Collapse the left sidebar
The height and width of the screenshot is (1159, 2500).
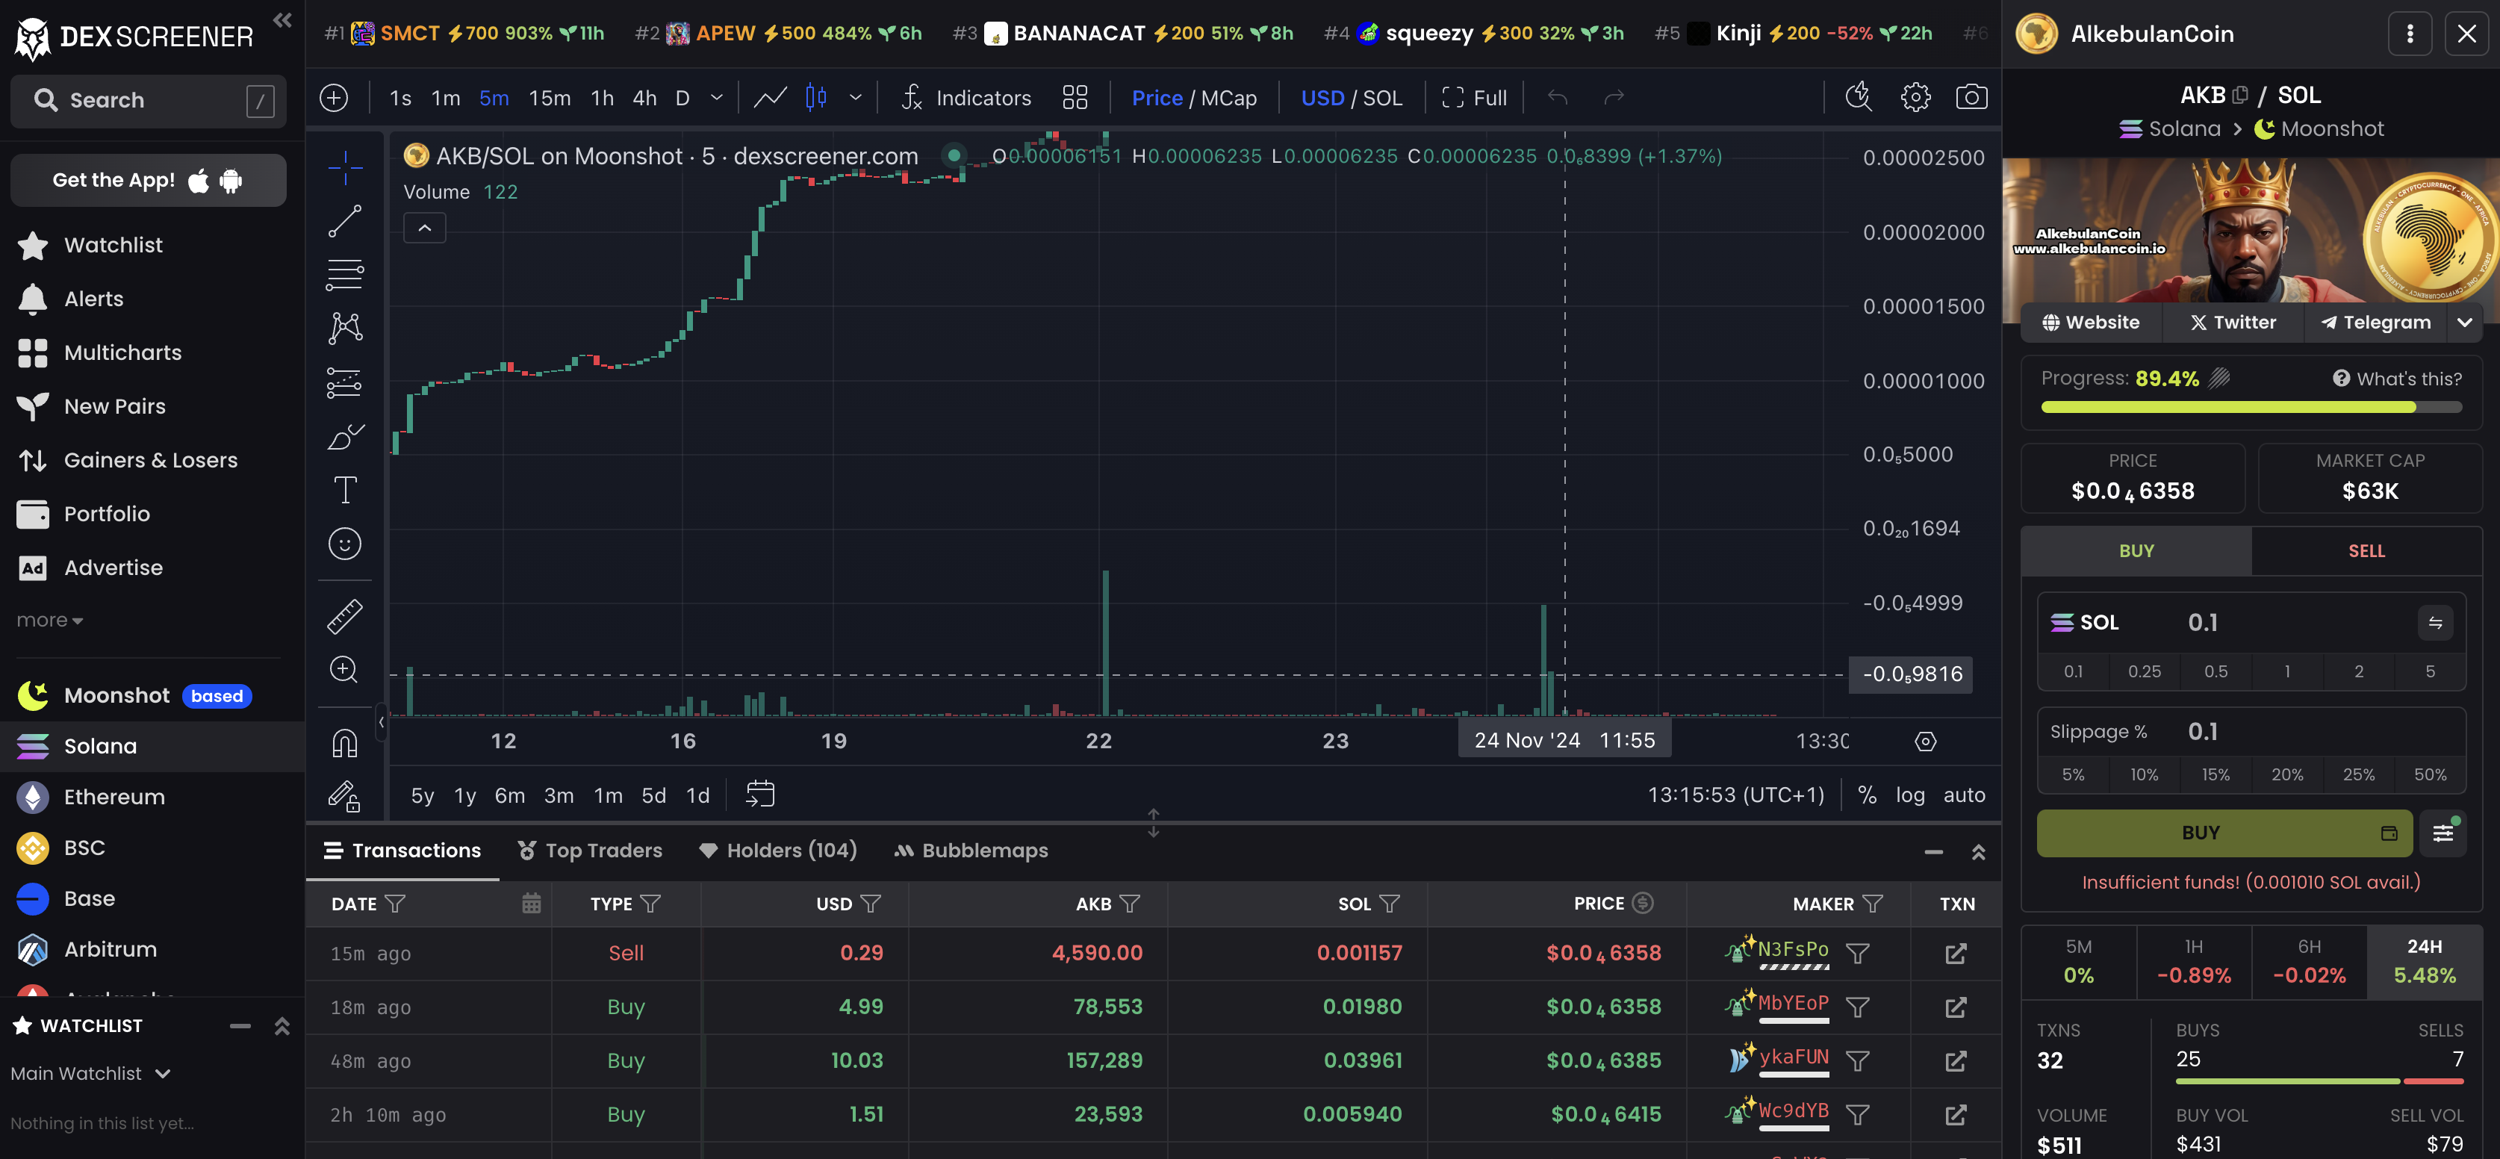282,20
